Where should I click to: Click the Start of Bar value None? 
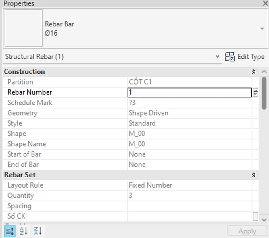coord(137,154)
